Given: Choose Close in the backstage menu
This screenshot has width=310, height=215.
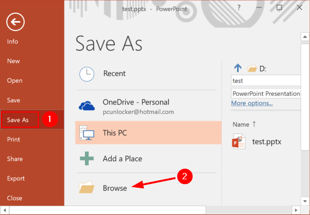Looking at the screenshot, I should point(15,198).
